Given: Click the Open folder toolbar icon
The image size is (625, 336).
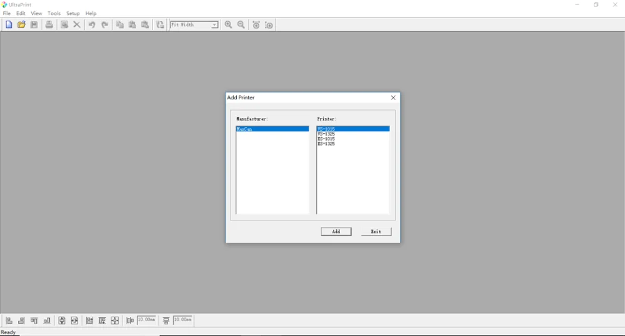Looking at the screenshot, I should tap(21, 25).
